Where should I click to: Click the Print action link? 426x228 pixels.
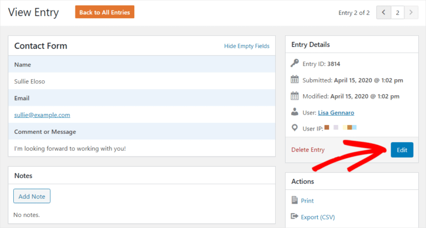click(x=307, y=201)
